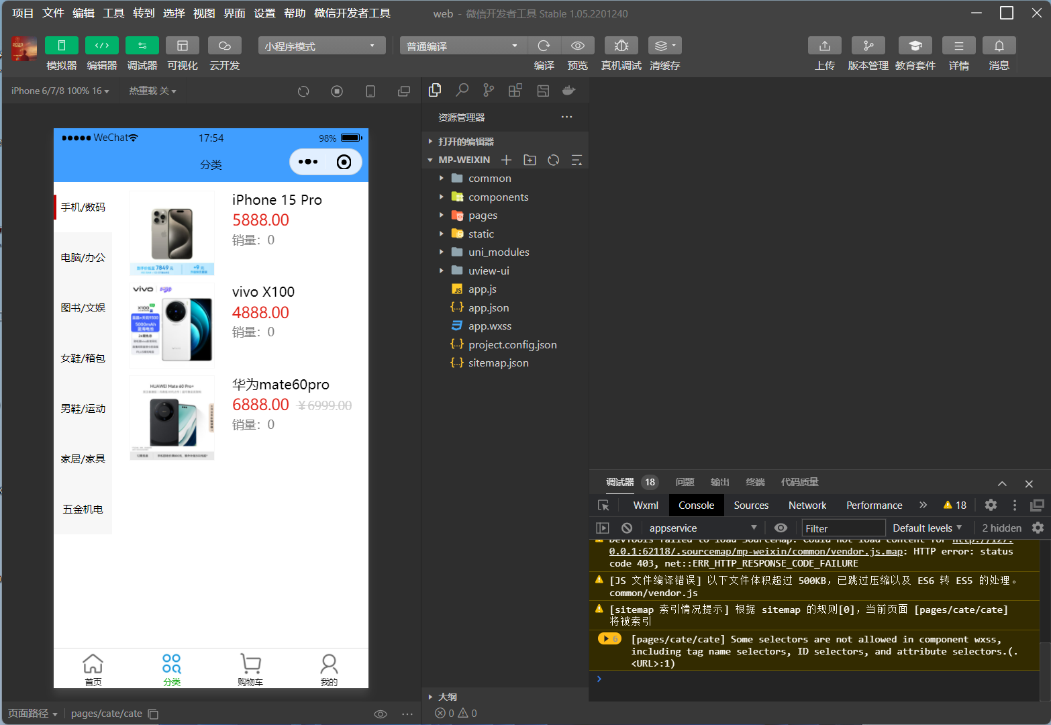Screen dimensions: 1051x725
Task: Open the Docker whale icon
Action: [569, 90]
